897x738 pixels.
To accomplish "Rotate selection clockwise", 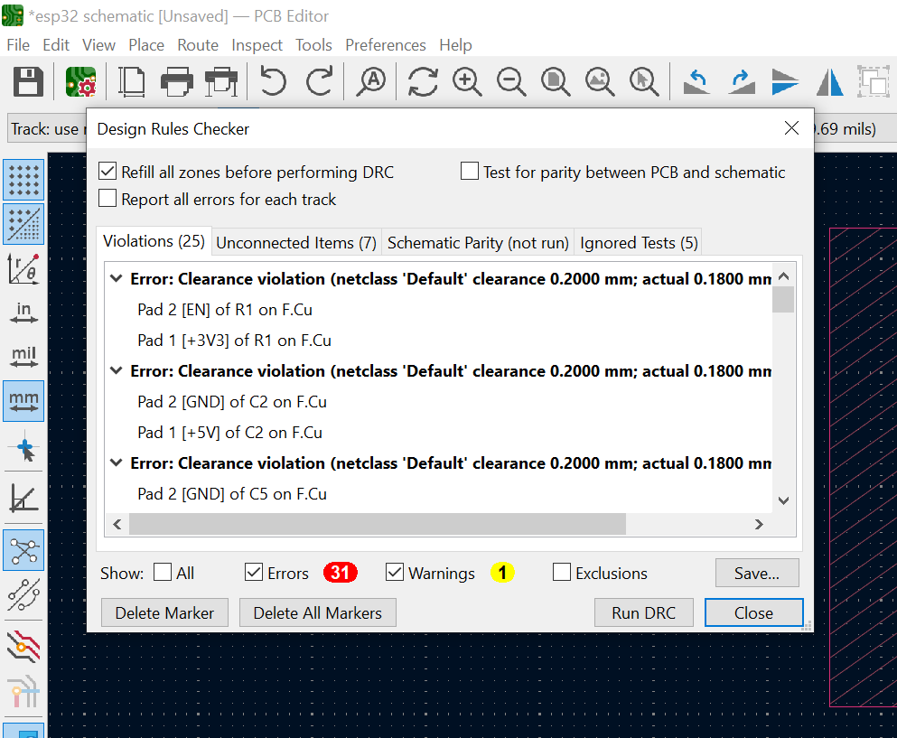I will pyautogui.click(x=741, y=81).
